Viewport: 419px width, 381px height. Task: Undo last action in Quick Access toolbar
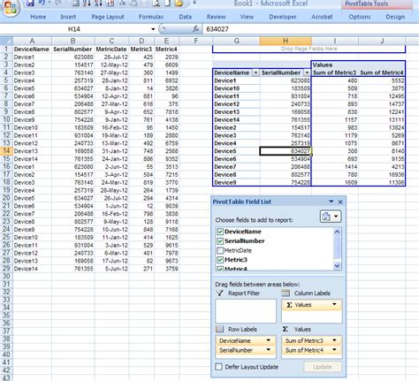[42, 4]
